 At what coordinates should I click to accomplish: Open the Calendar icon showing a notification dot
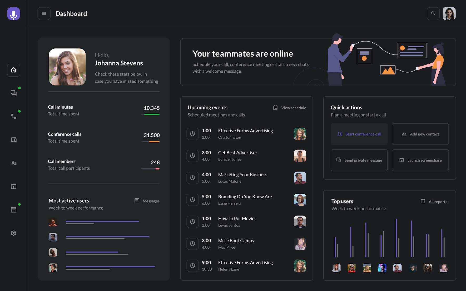tap(13, 209)
